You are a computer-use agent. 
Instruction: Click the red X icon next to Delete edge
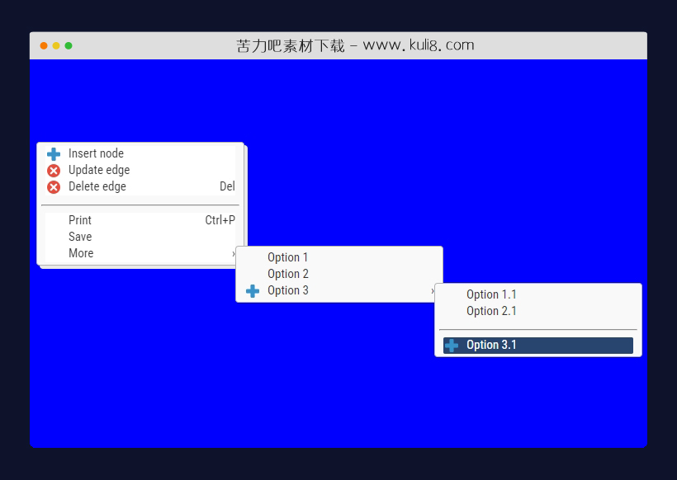tap(54, 187)
